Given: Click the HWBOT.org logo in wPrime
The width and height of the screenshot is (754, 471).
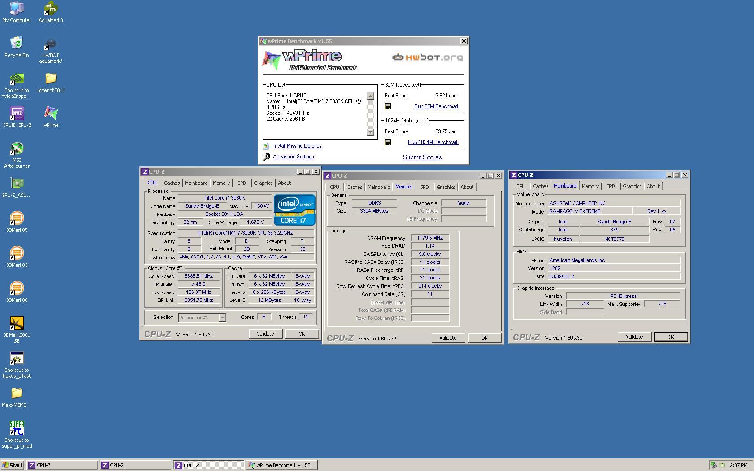Looking at the screenshot, I should pos(427,57).
